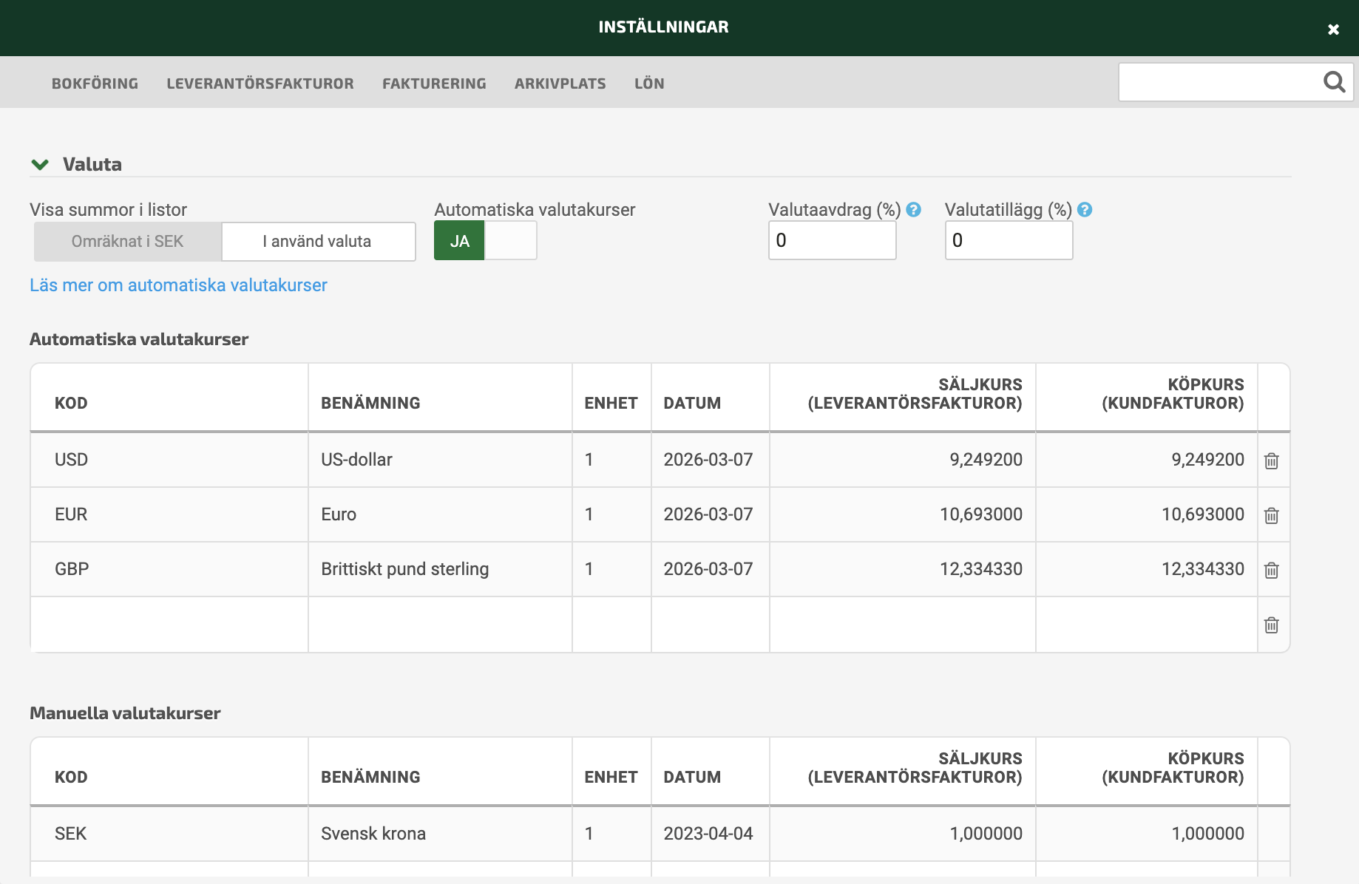The height and width of the screenshot is (884, 1359).
Task: Open 'Läs mer om automatiska valutakurser' link
Action: pos(178,285)
